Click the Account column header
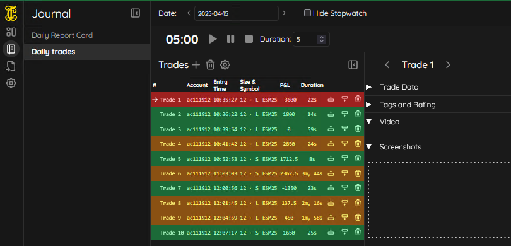The width and height of the screenshot is (511, 246). coord(197,85)
